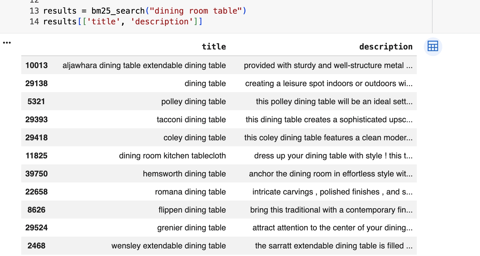Select row index 10013
The height and width of the screenshot is (256, 480).
coord(36,65)
